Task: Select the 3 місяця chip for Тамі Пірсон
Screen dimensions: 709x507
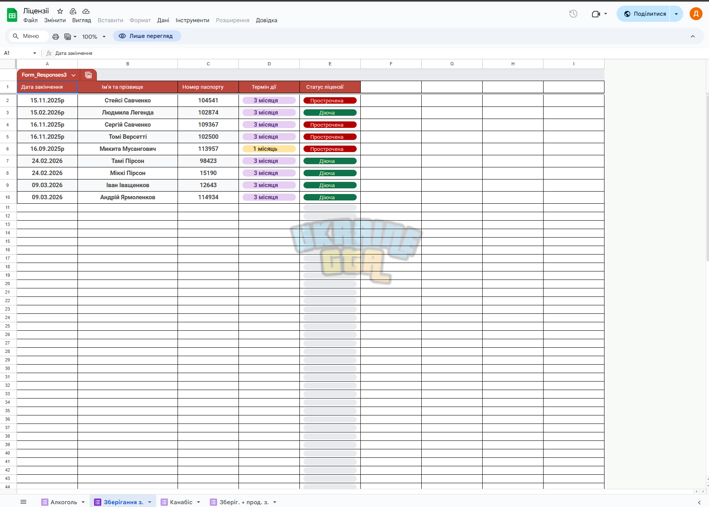Action: (x=269, y=161)
